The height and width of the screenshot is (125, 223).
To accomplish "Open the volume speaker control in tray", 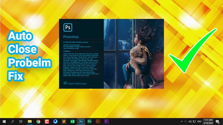I will coord(190,121).
